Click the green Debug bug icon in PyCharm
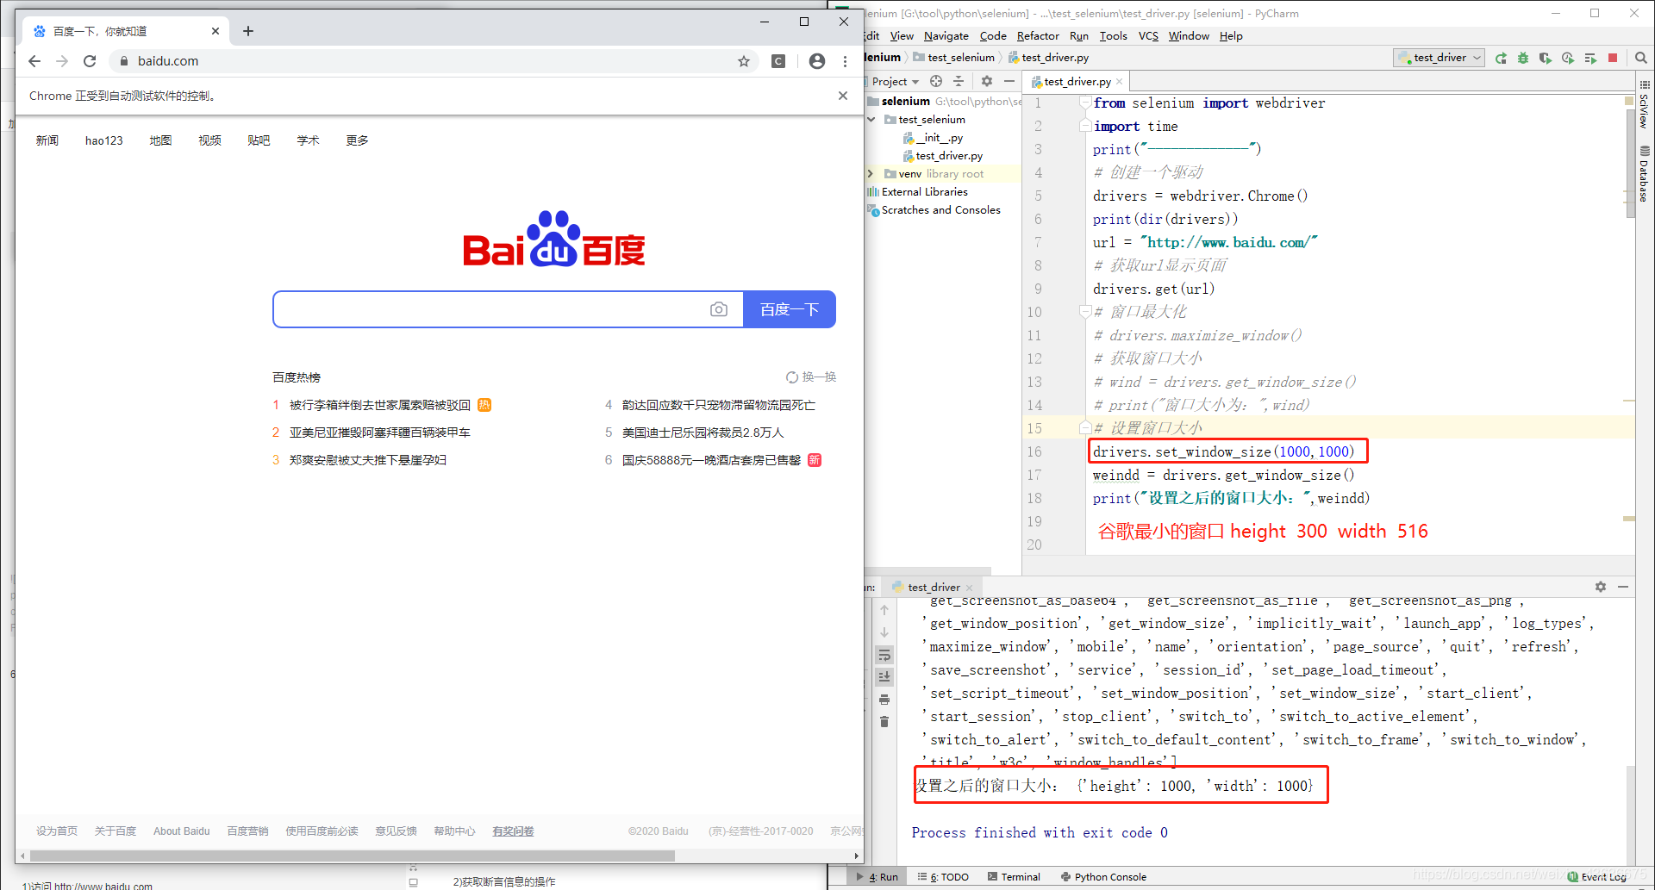This screenshot has width=1655, height=890. 1523,58
